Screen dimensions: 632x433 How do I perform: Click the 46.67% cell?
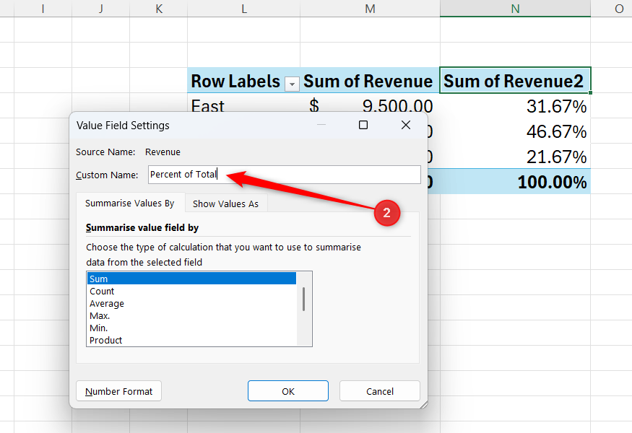click(x=515, y=131)
